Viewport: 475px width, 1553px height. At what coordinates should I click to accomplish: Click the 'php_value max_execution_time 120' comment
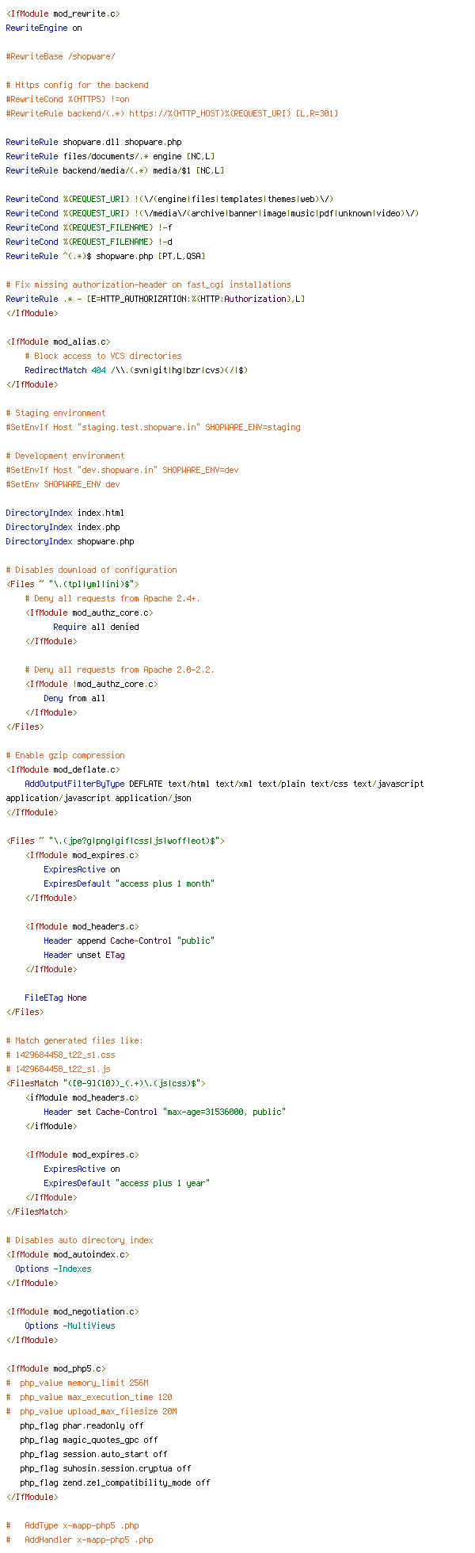89,1397
